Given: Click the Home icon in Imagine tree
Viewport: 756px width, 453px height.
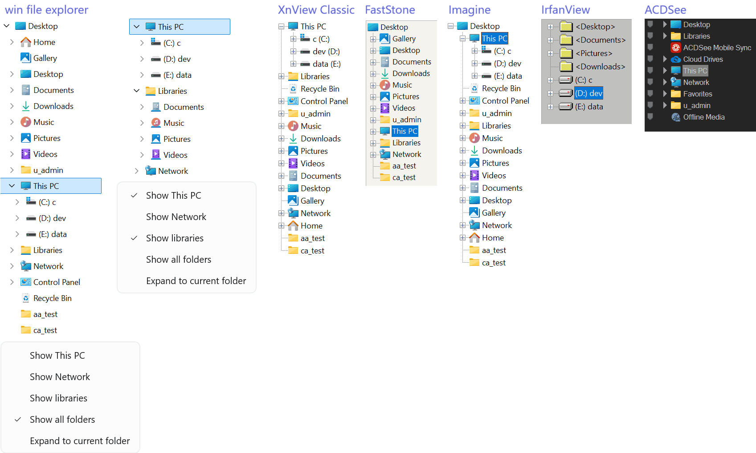Looking at the screenshot, I should (474, 238).
